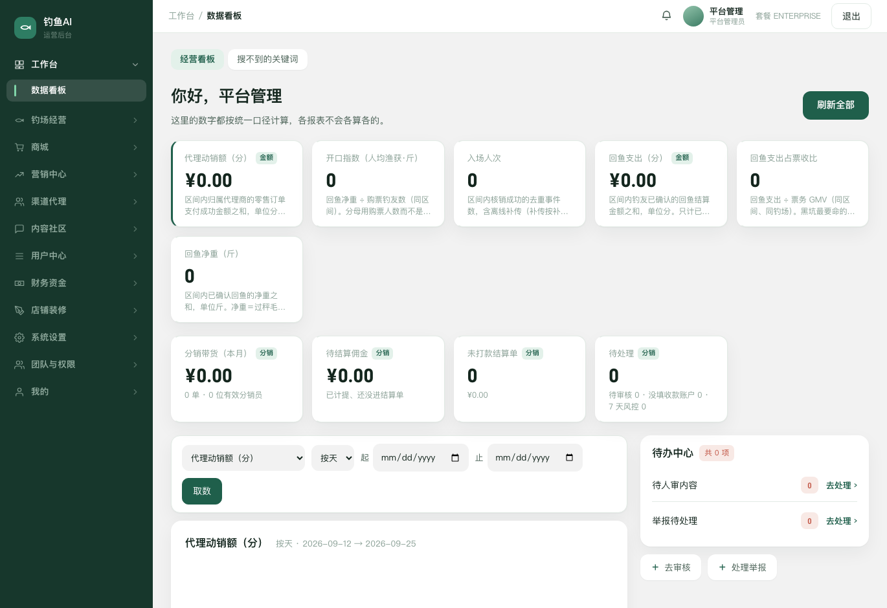
Task: Click the 平台管理 user avatar
Action: (693, 16)
